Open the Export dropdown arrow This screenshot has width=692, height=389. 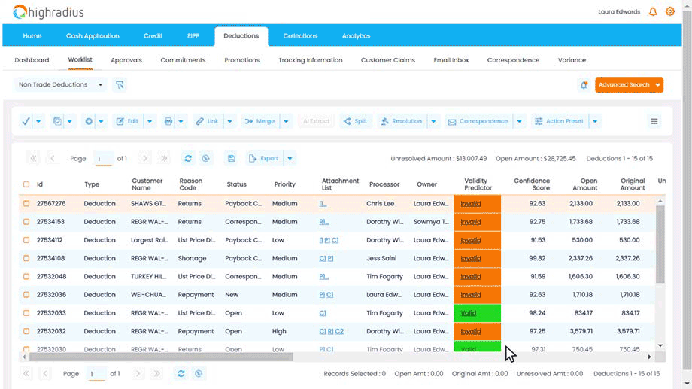290,159
